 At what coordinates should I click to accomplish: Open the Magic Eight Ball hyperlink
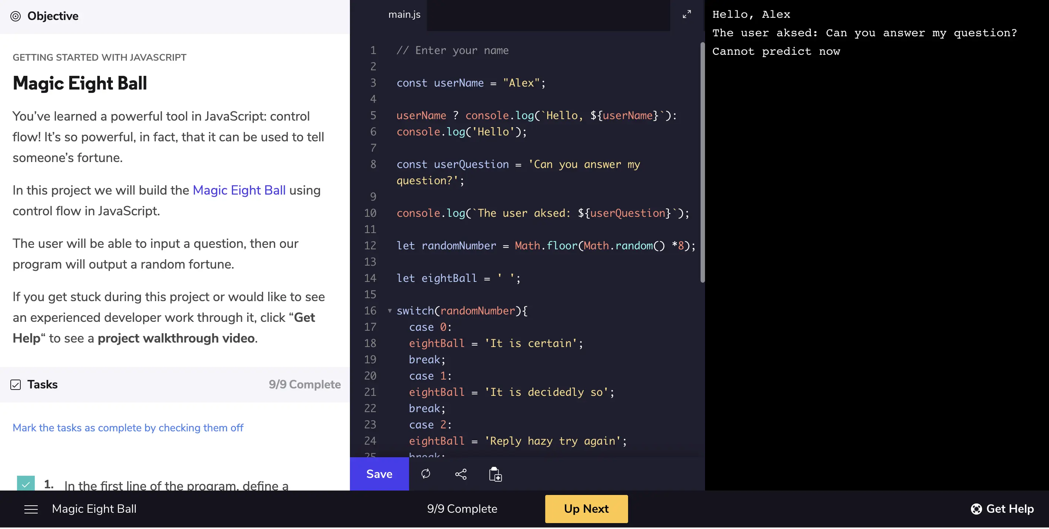[x=239, y=190]
